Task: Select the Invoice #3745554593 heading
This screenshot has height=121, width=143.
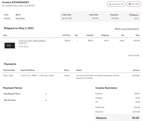Action: click(x=15, y=2)
